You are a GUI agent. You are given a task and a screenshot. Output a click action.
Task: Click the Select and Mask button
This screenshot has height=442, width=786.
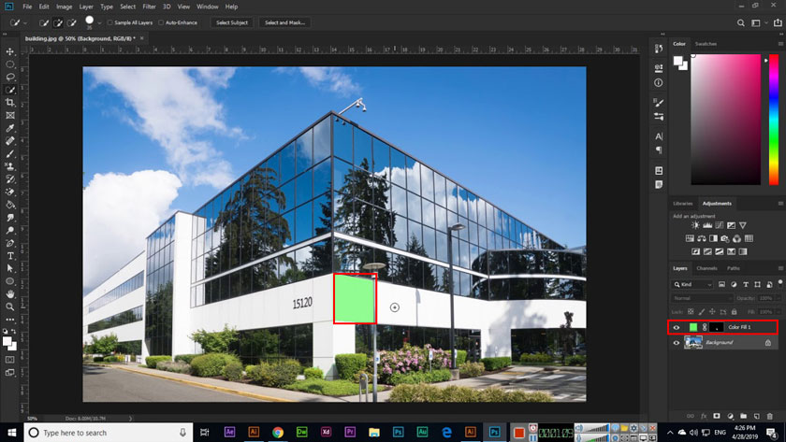click(284, 22)
